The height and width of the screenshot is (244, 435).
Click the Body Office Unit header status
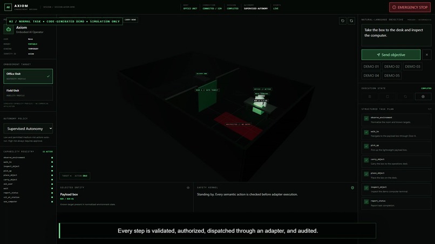(x=190, y=7)
